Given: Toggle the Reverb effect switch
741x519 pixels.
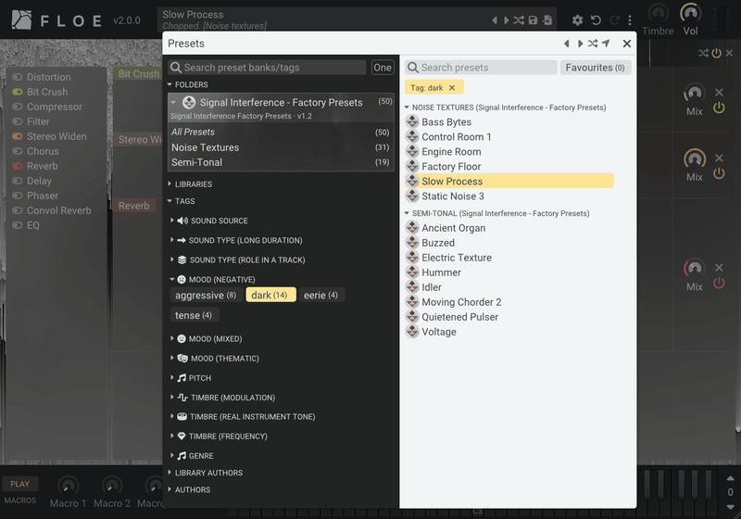Looking at the screenshot, I should point(18,166).
